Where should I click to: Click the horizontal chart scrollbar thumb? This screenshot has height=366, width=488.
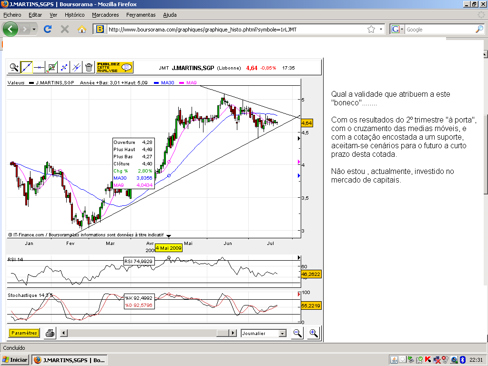tap(223, 333)
